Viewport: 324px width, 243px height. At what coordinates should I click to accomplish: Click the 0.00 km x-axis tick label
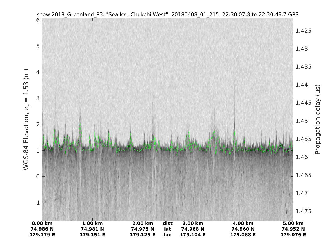[42, 223]
